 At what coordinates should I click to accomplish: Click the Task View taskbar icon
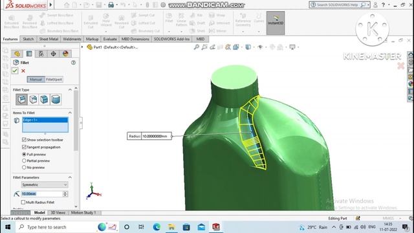pos(141,227)
